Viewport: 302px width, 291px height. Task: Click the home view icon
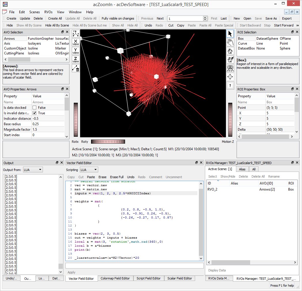(230, 51)
